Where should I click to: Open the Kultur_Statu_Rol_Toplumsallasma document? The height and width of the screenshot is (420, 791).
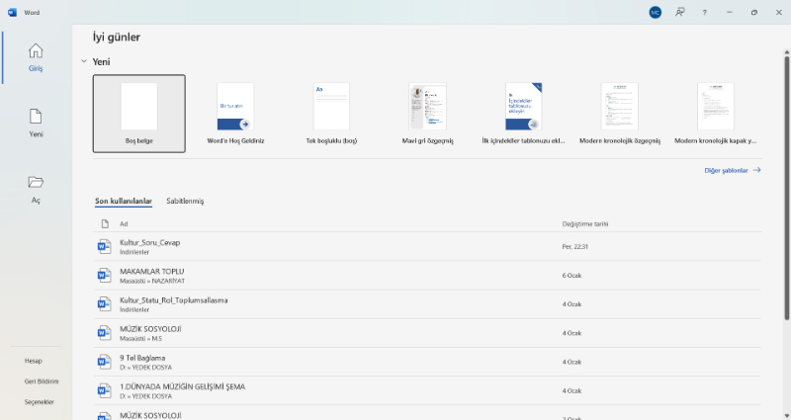coord(427,304)
